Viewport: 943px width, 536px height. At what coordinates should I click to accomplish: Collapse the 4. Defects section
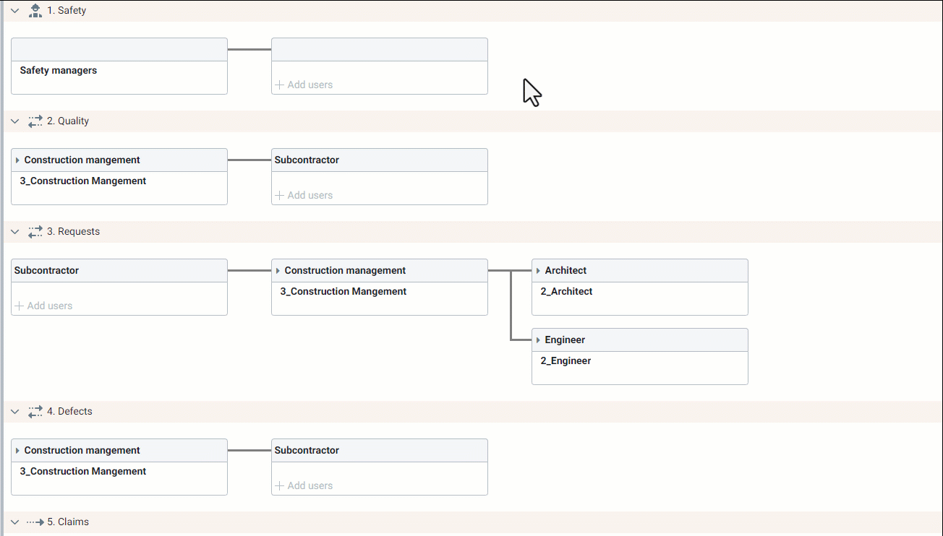point(14,412)
